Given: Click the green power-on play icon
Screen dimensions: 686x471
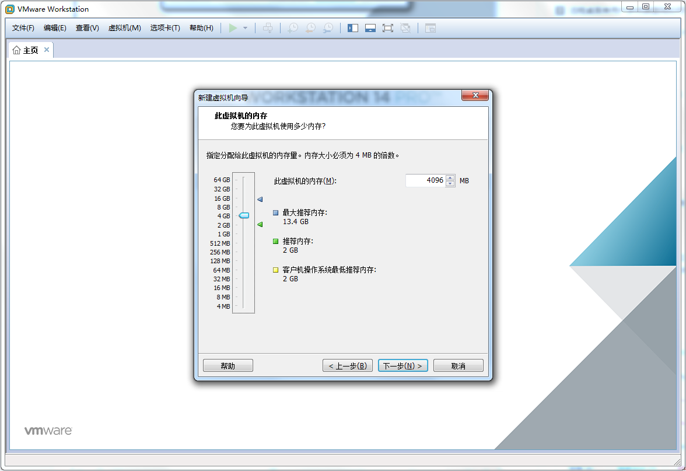Looking at the screenshot, I should pos(233,28).
